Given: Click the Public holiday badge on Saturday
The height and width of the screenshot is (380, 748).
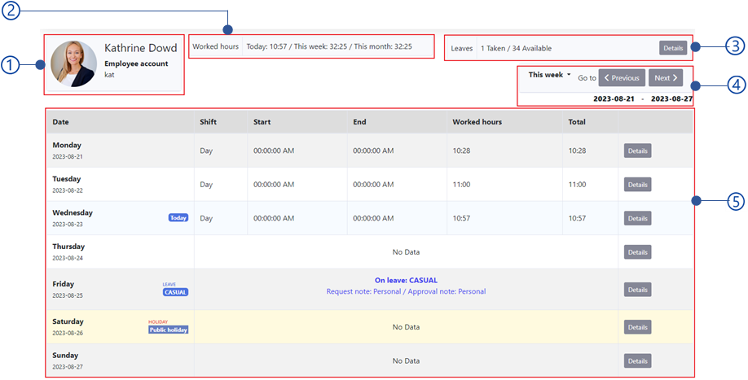Looking at the screenshot, I should [x=168, y=330].
